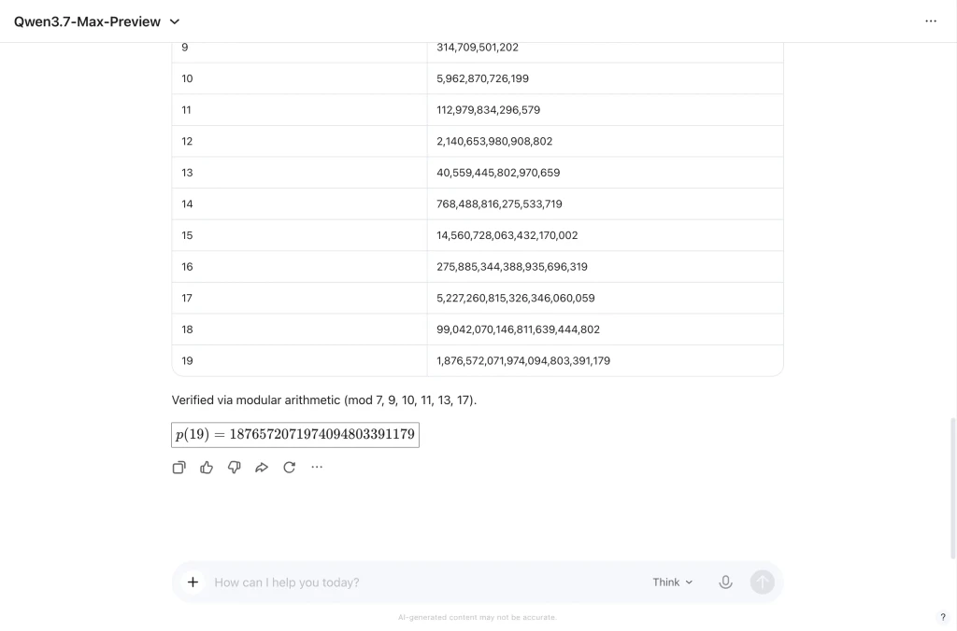Screen dimensions: 957x631
Task: Open more options below the response
Action: [317, 468]
